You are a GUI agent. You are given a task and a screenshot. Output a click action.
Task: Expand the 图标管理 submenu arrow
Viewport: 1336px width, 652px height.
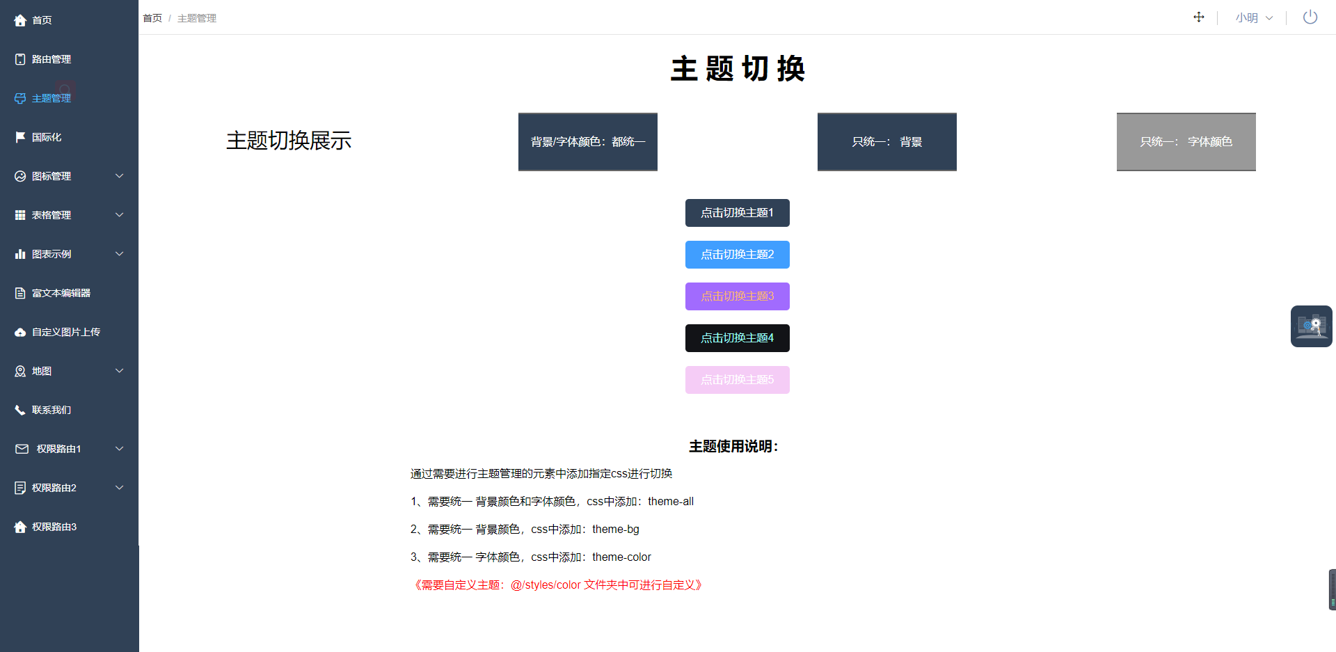[119, 176]
